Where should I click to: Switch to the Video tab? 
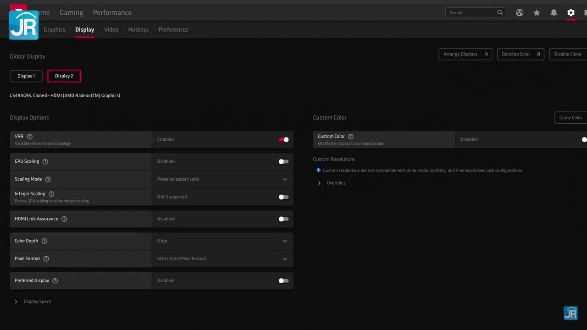[111, 30]
